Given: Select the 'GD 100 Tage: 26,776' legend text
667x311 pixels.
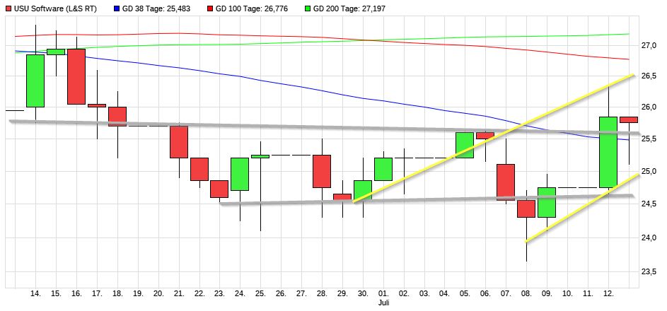Looking at the screenshot, I should (x=252, y=8).
